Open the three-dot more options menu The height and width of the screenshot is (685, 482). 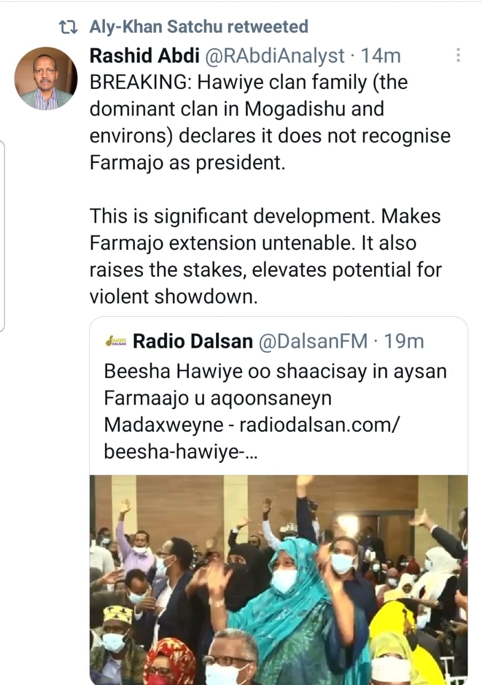click(458, 55)
